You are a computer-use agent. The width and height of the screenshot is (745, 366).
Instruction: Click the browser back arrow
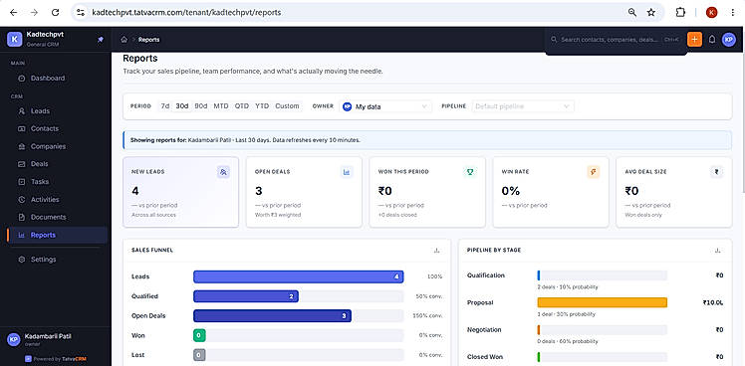click(x=13, y=13)
